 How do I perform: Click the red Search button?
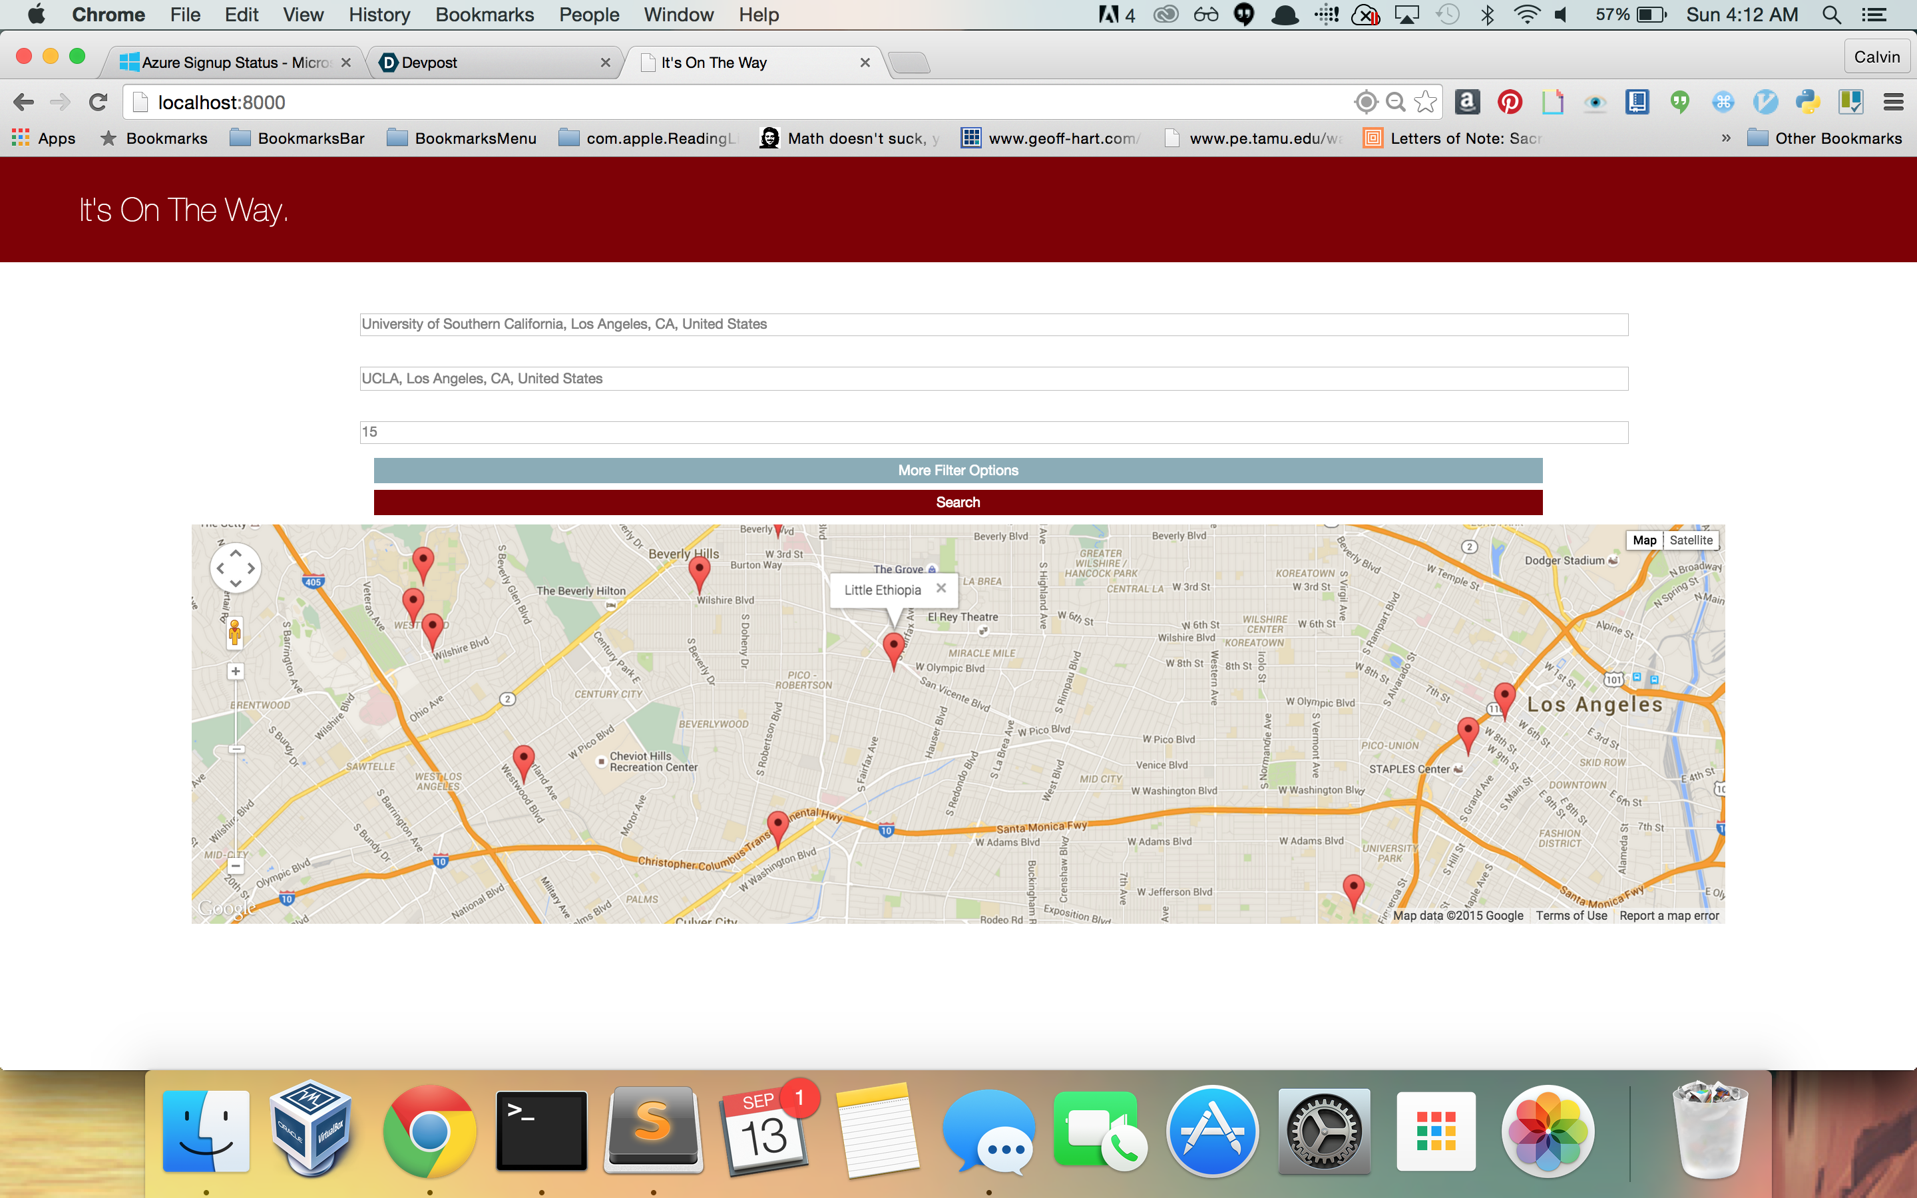[x=958, y=502]
